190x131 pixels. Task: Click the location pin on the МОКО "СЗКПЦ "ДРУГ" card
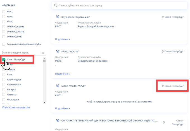(163, 86)
